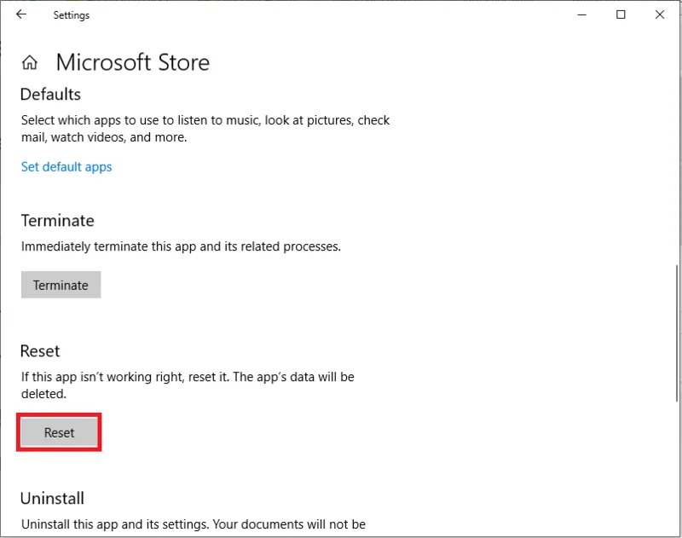
Task: Click the Uninstall section heading
Action: pos(52,499)
